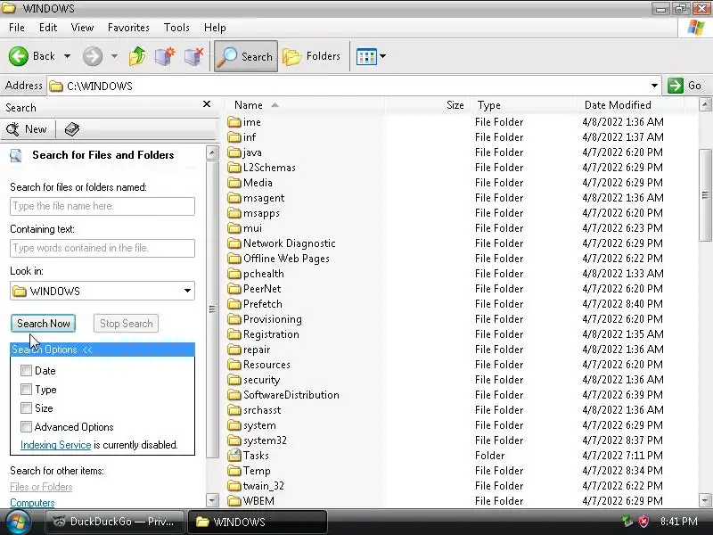This screenshot has height=535, width=713.
Task: Open the Forward history dropdown arrow
Action: click(115, 56)
